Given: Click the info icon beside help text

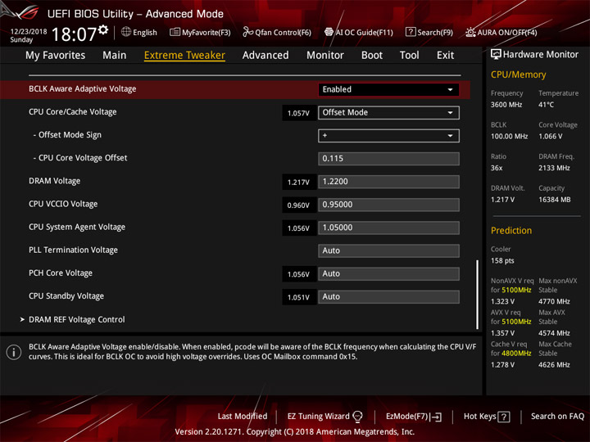Looking at the screenshot, I should click(14, 352).
